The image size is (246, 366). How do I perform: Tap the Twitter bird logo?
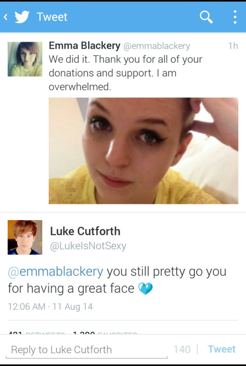point(22,17)
